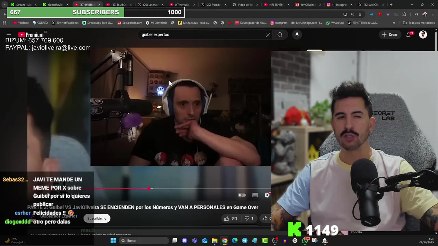Open CORREO bookmark
This screenshot has height=246, width=438.
click(40, 23)
